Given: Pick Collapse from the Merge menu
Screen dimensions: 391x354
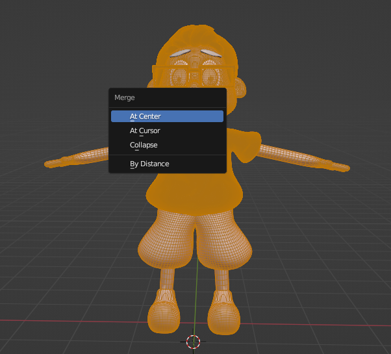Looking at the screenshot, I should 167,145.
